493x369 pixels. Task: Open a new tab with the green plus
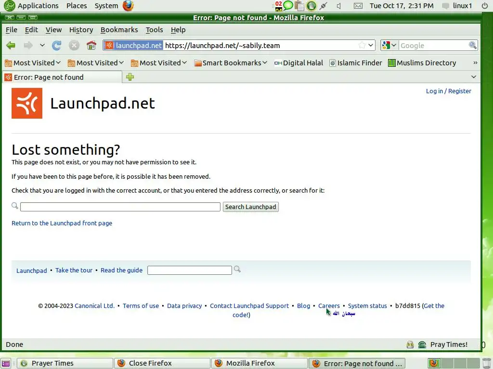click(130, 77)
